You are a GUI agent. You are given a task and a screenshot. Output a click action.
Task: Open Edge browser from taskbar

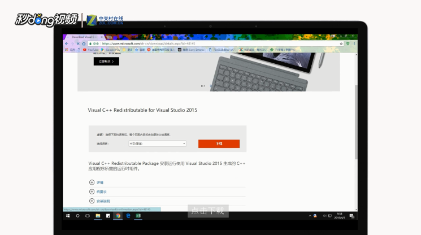pyautogui.click(x=128, y=216)
